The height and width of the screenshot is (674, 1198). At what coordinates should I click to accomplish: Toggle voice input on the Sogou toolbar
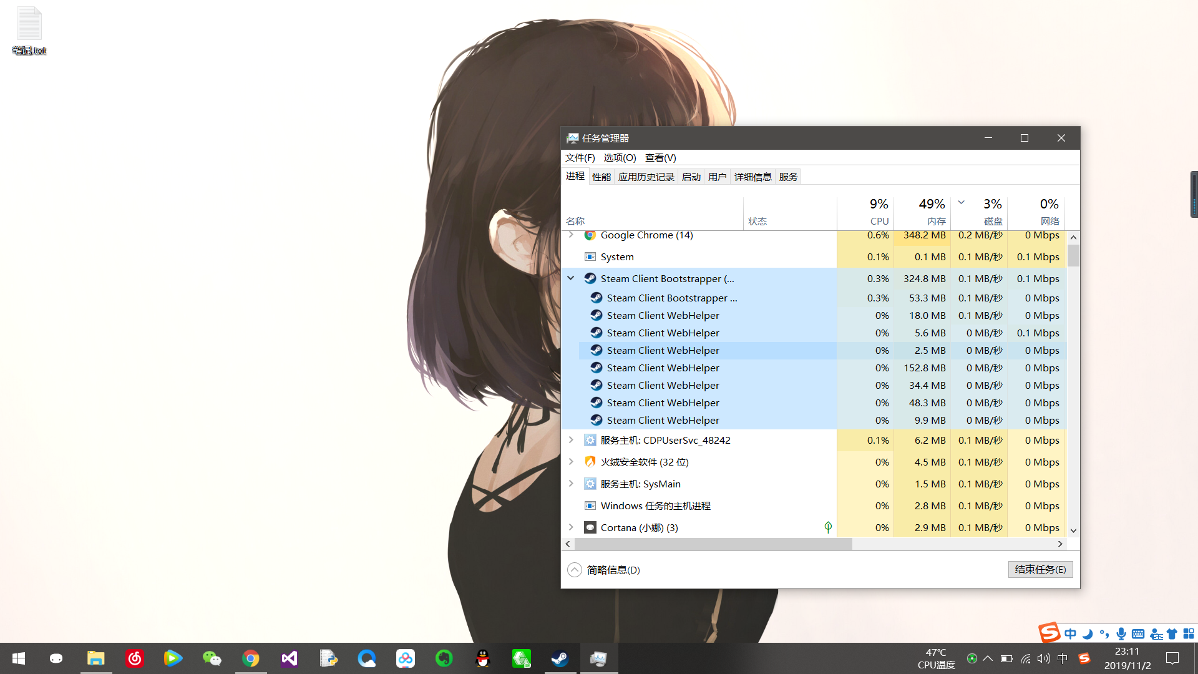click(x=1122, y=633)
